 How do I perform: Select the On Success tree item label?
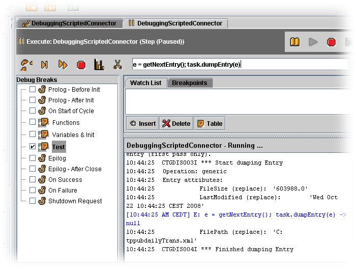click(65, 180)
